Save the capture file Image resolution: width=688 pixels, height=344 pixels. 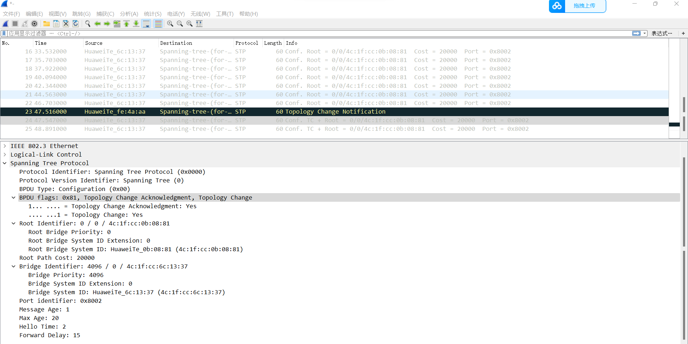coord(56,24)
